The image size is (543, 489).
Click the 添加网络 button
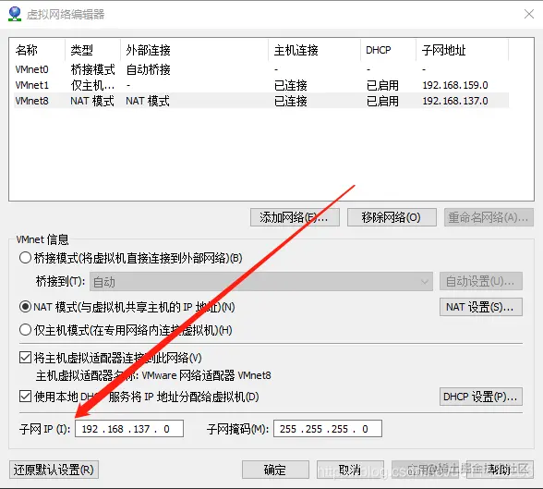[295, 217]
